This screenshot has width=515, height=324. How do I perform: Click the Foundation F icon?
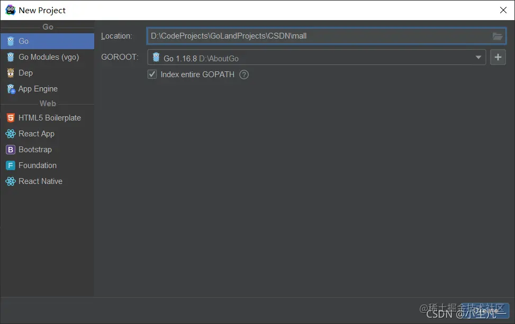(x=11, y=165)
